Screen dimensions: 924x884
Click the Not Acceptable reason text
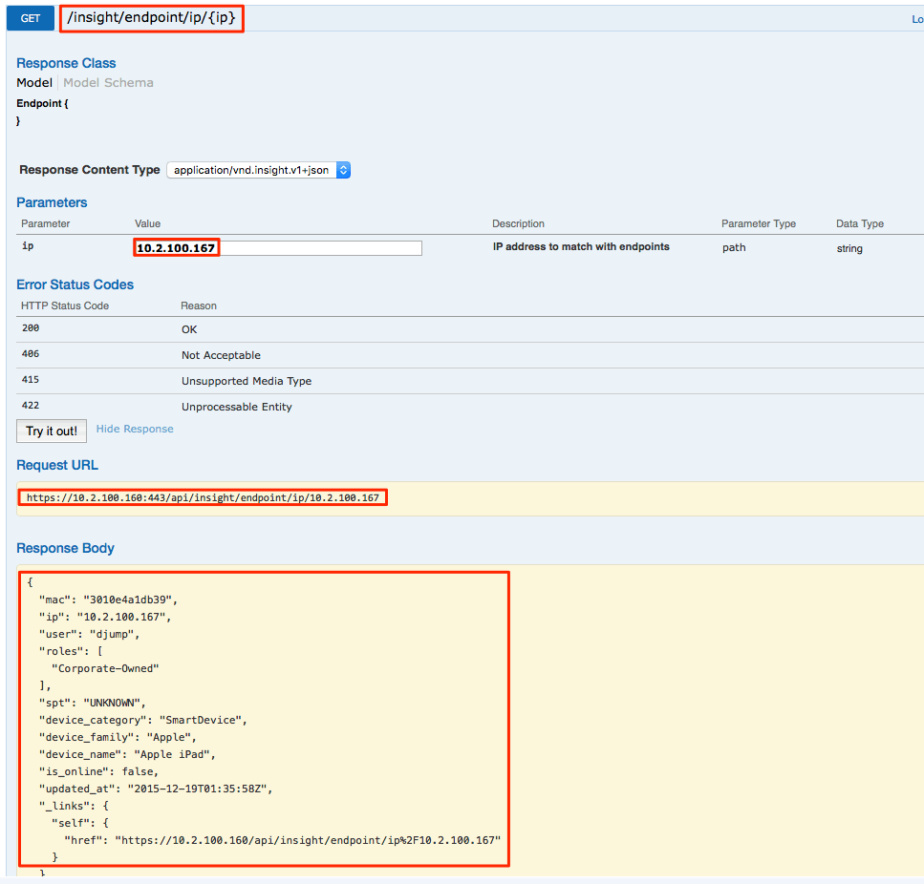(221, 355)
